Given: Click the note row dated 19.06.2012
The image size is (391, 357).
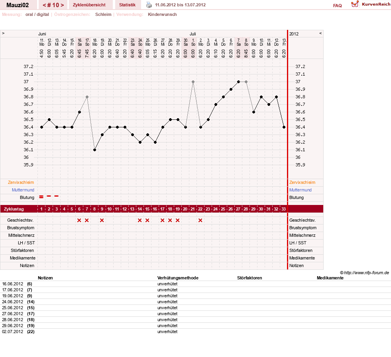Looking at the screenshot, I should click(x=195, y=296).
